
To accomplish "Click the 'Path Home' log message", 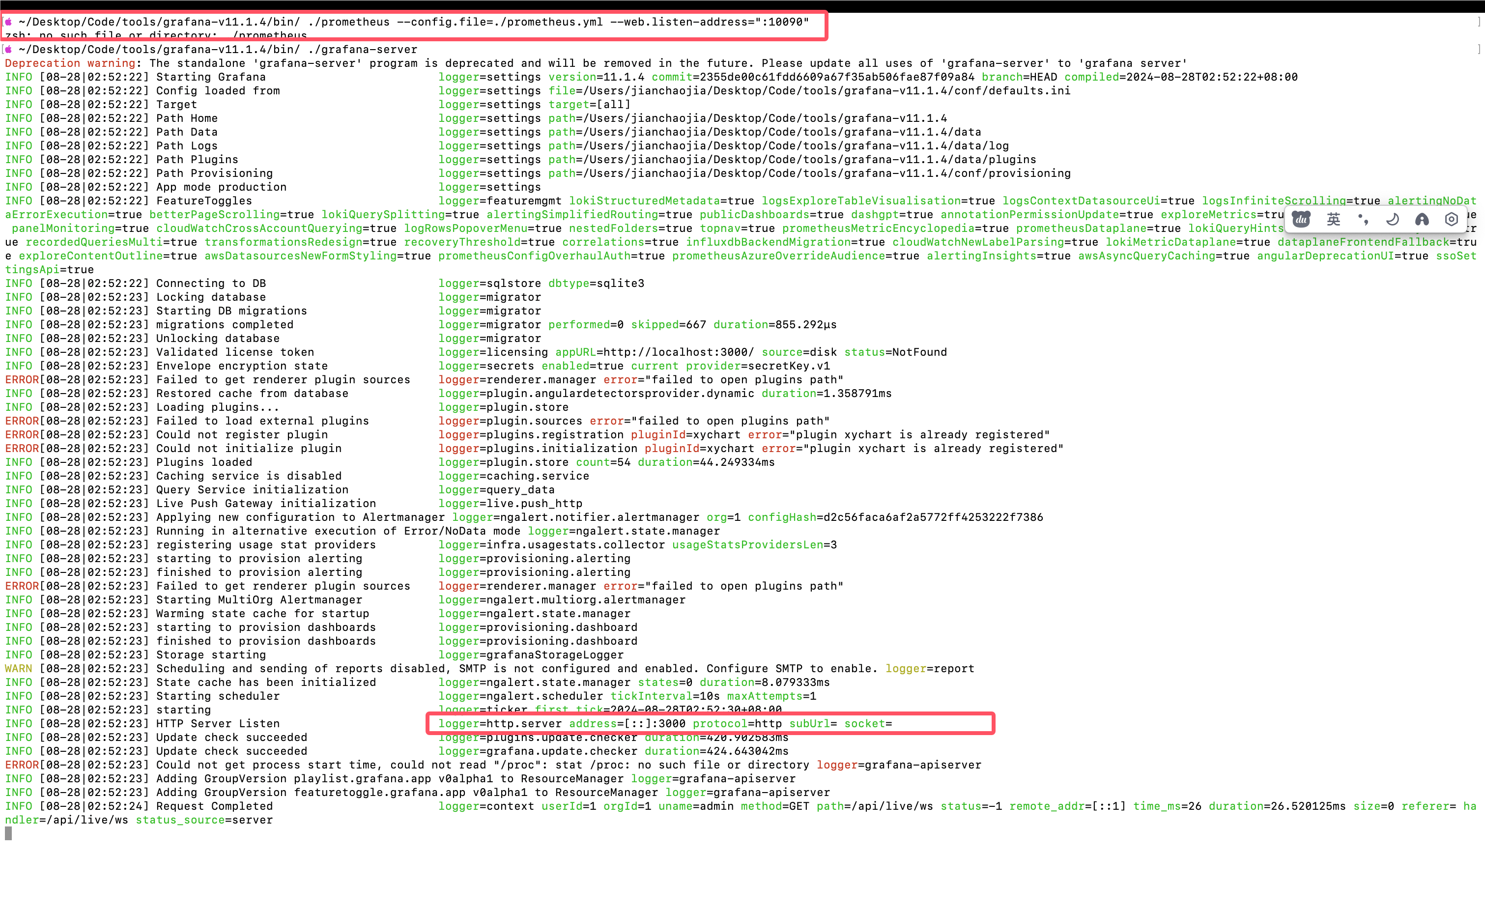I will [187, 119].
